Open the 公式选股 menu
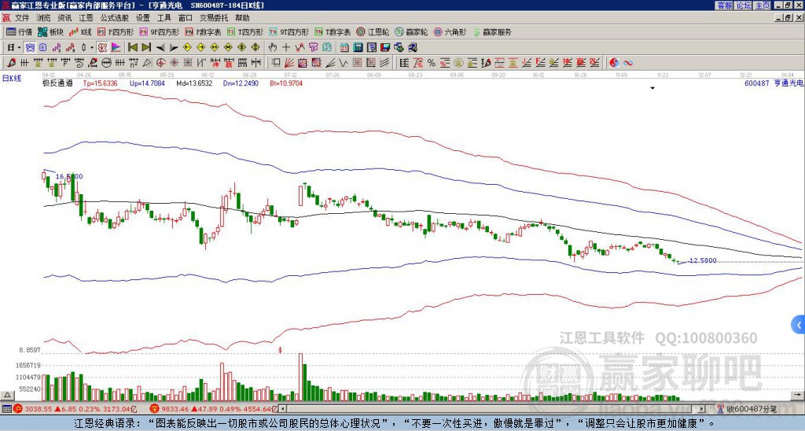This screenshot has height=431, width=805. pyautogui.click(x=114, y=18)
